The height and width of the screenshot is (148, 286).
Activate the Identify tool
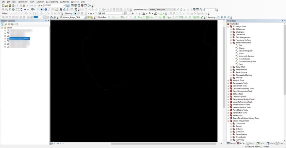tap(46, 9)
